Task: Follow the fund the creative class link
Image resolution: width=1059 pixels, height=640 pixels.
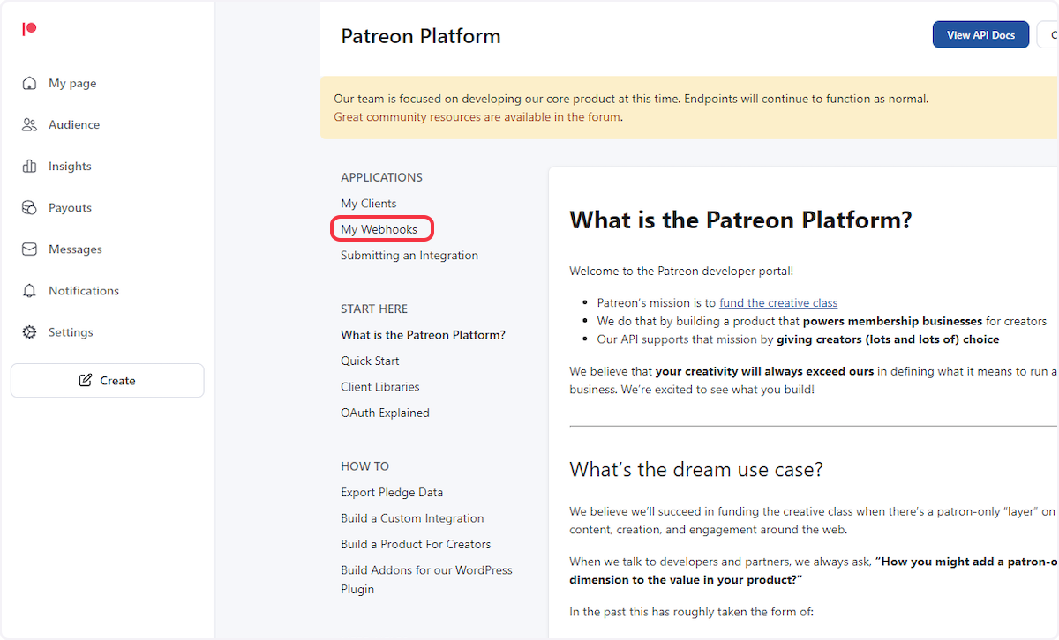Action: [777, 302]
